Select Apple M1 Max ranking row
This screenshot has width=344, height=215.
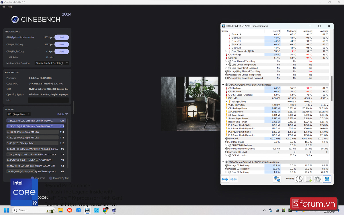click(36, 132)
